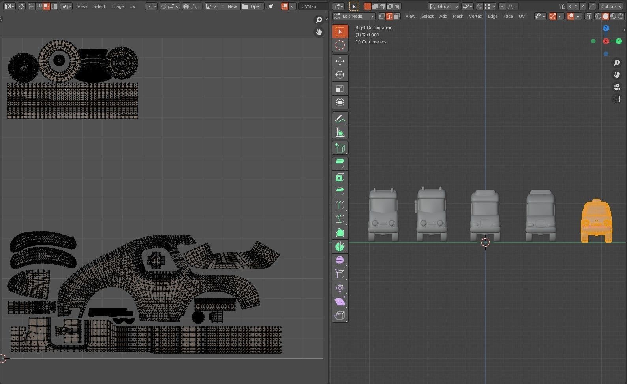Click the green Y axis on the gizmo
The width and height of the screenshot is (627, 384).
(x=619, y=41)
